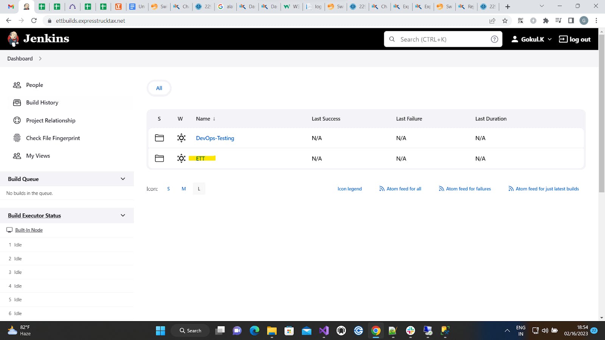Open the Chrome three-dot menu

[x=596, y=21]
